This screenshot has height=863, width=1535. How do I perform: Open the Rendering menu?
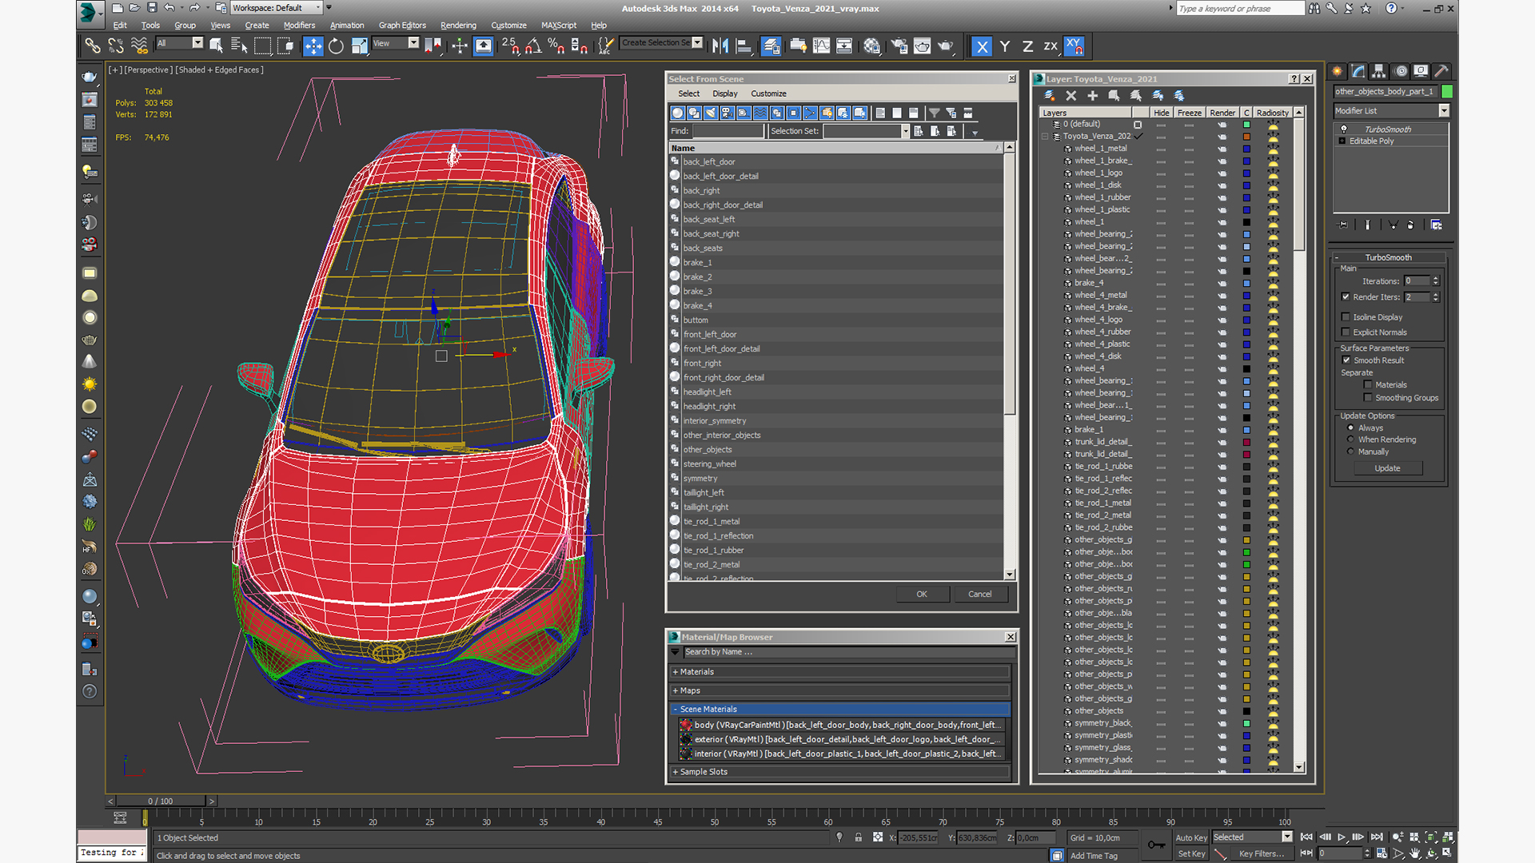tap(458, 26)
